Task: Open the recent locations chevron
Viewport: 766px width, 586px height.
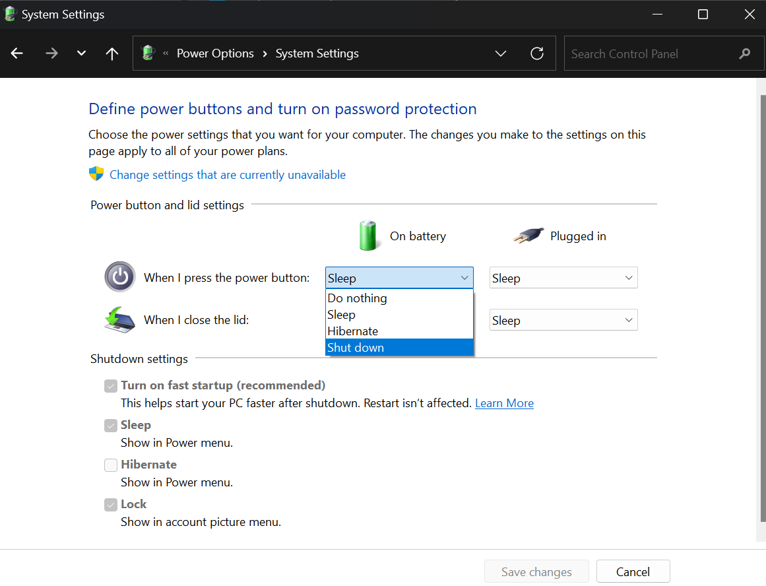Action: [x=81, y=53]
